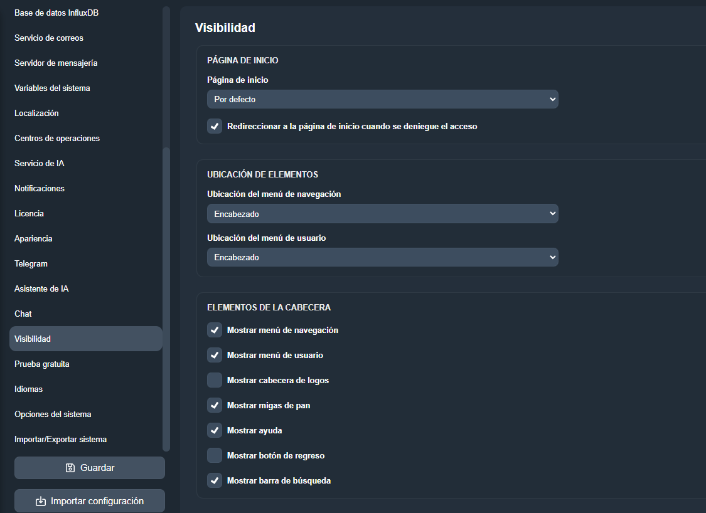
Task: Enable "Mostrar botón de regreso"
Action: click(x=215, y=455)
